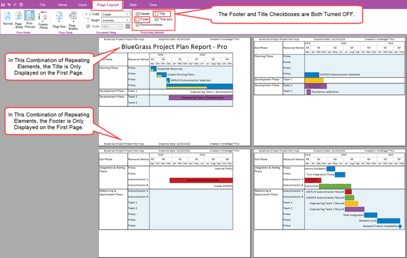The image size is (407, 258).
Task: Open the Page Size dropdown
Action: tap(59, 20)
